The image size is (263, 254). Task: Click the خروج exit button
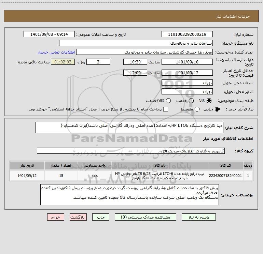(56, 217)
